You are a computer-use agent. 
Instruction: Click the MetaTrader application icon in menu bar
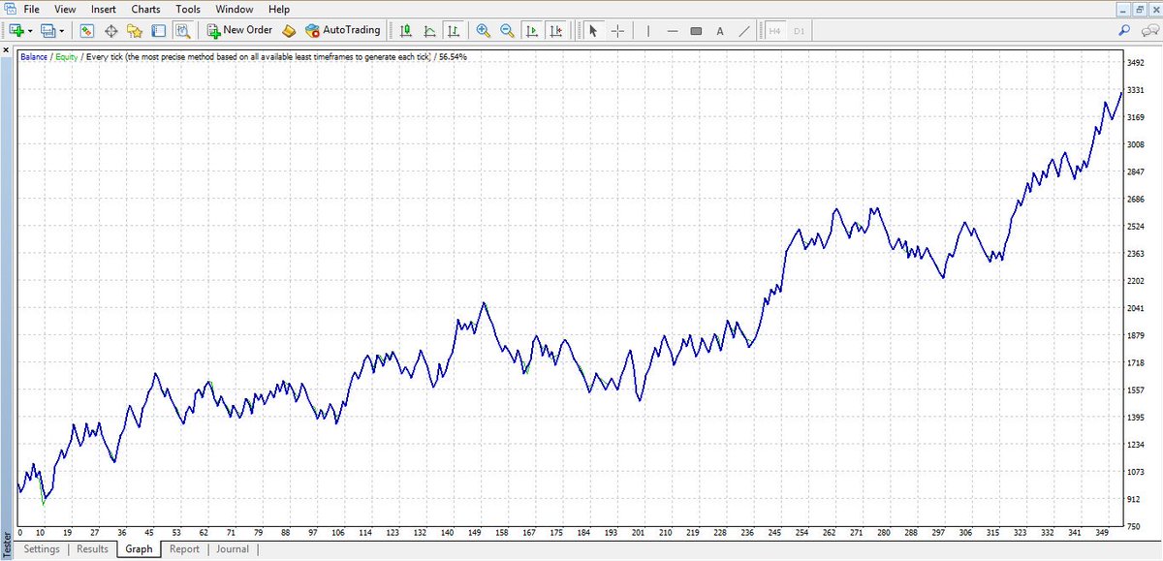[x=9, y=9]
